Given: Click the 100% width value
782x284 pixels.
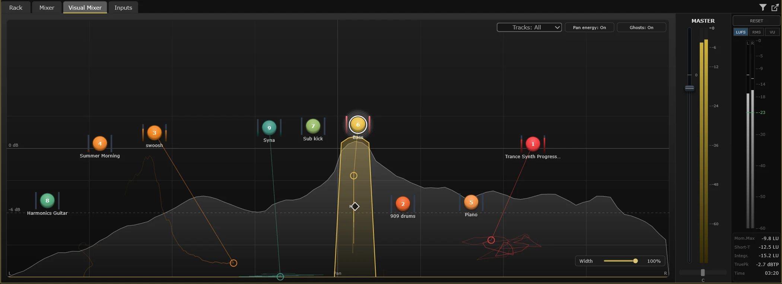Looking at the screenshot, I should pos(654,261).
